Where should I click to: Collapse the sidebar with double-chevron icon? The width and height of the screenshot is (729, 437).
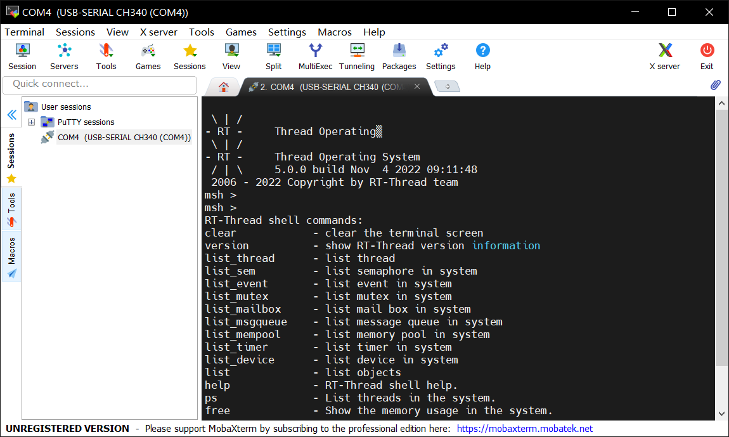coord(11,115)
